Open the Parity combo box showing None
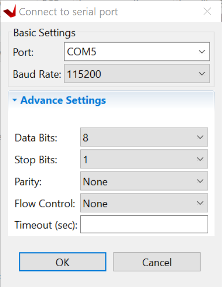 [144, 181]
